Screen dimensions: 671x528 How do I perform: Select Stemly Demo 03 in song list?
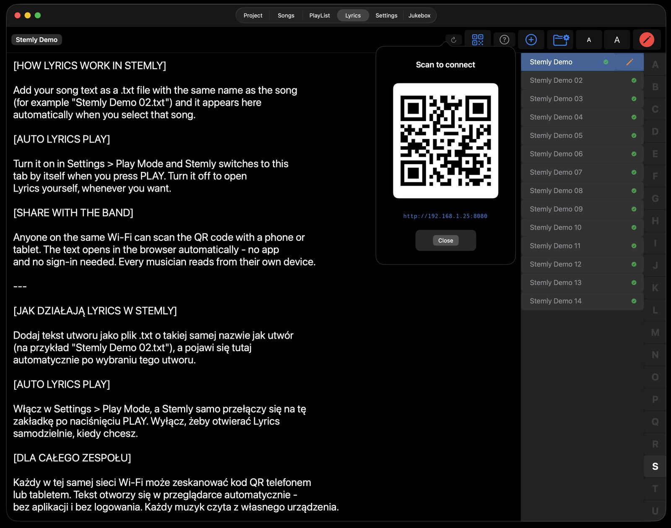point(582,99)
